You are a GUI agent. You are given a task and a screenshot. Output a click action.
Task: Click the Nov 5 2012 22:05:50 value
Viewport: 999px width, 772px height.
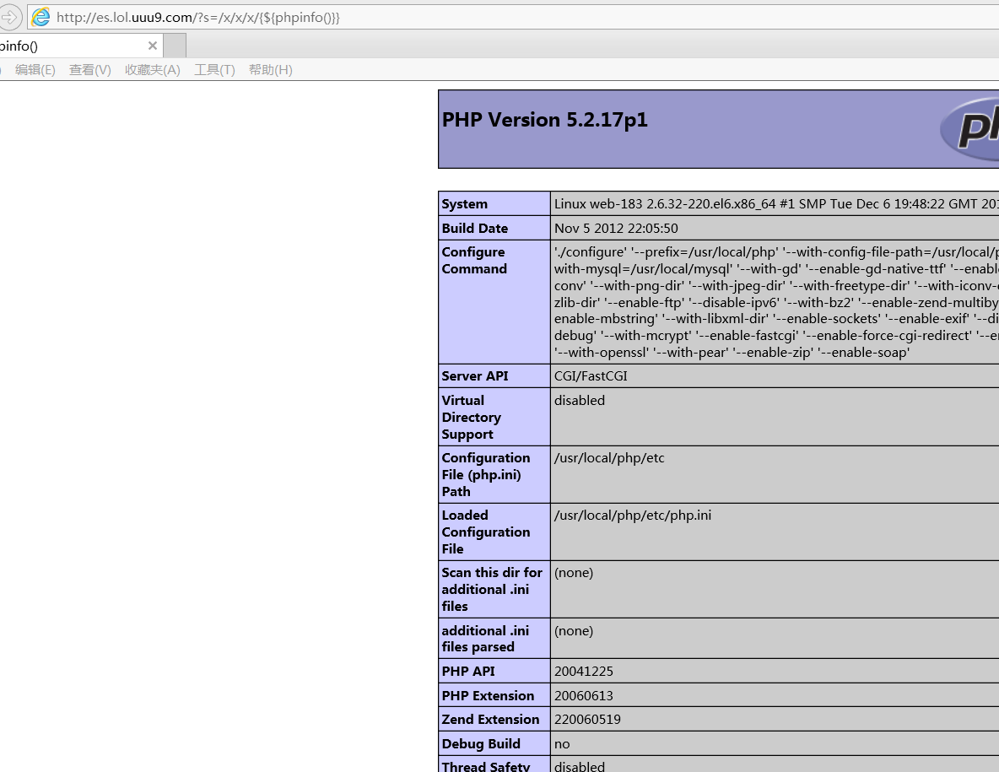(616, 228)
